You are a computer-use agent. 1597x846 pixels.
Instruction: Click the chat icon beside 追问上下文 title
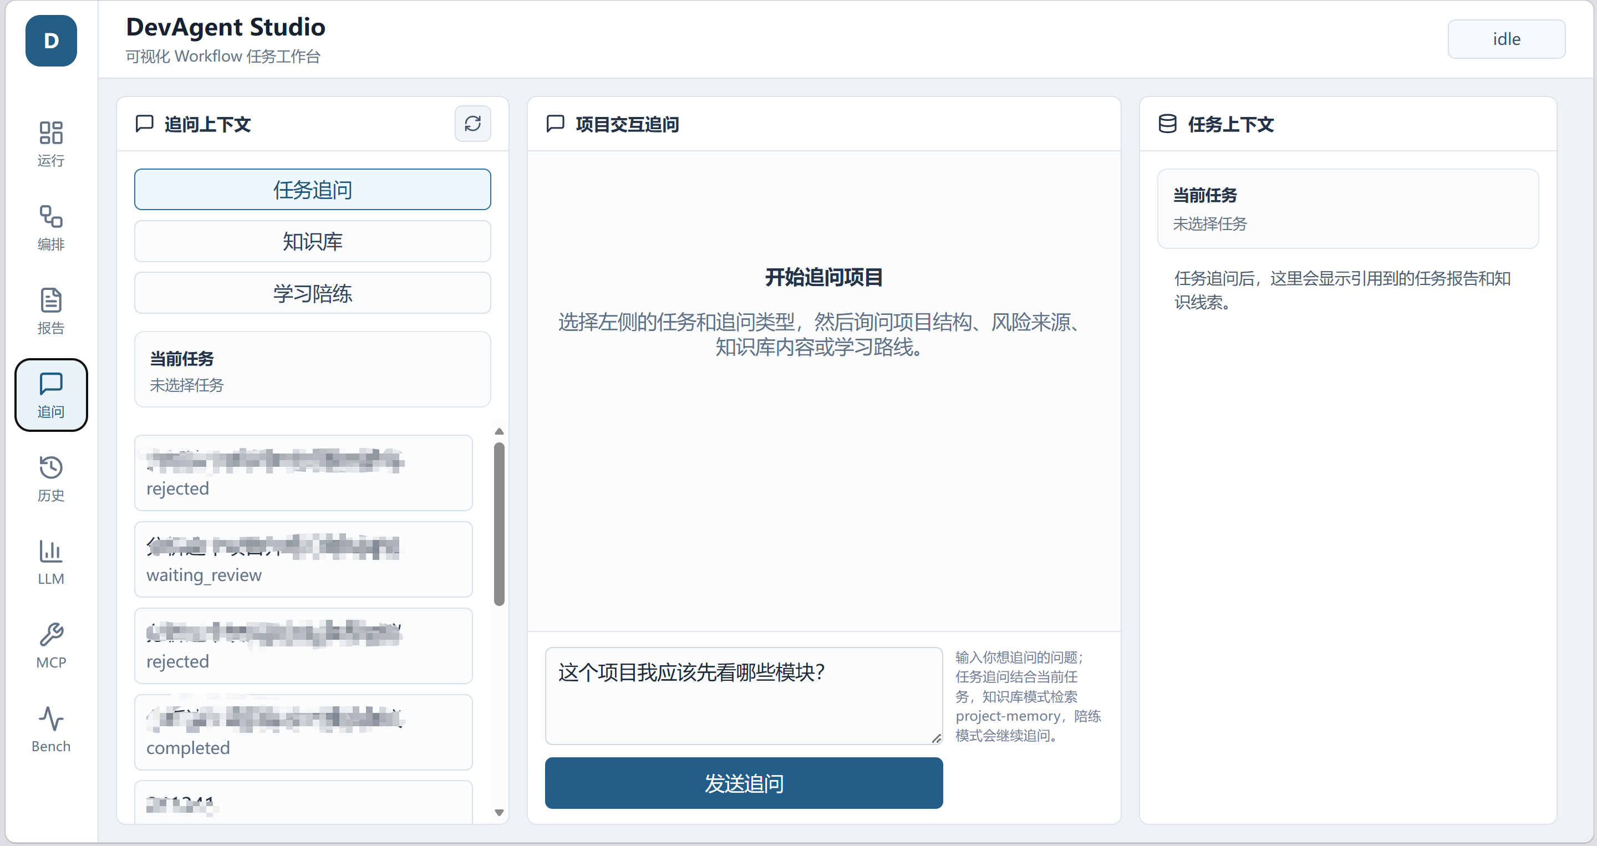click(144, 123)
